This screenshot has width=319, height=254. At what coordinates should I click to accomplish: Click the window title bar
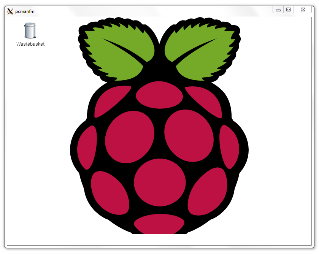[152, 11]
